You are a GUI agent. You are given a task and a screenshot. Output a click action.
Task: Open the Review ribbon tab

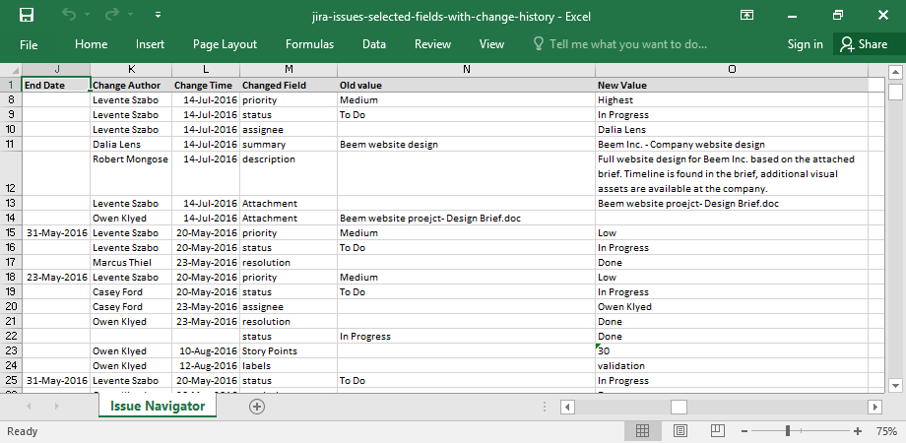pyautogui.click(x=432, y=44)
